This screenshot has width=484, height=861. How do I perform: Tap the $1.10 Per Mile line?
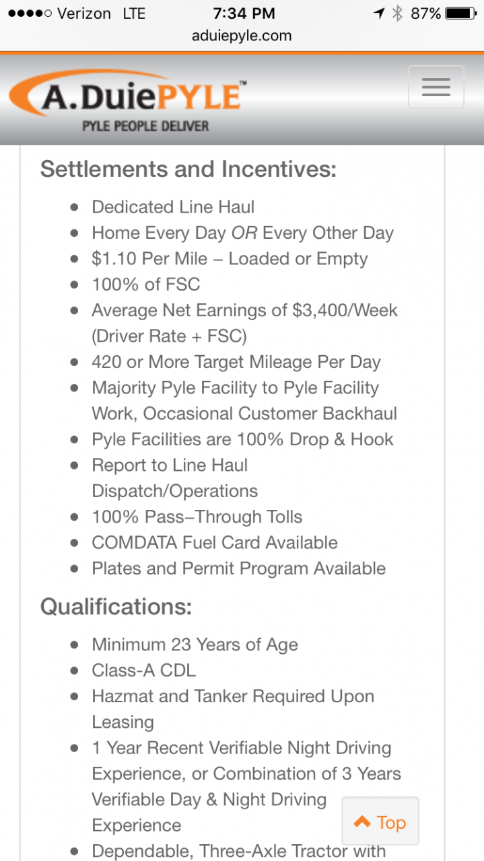230,259
